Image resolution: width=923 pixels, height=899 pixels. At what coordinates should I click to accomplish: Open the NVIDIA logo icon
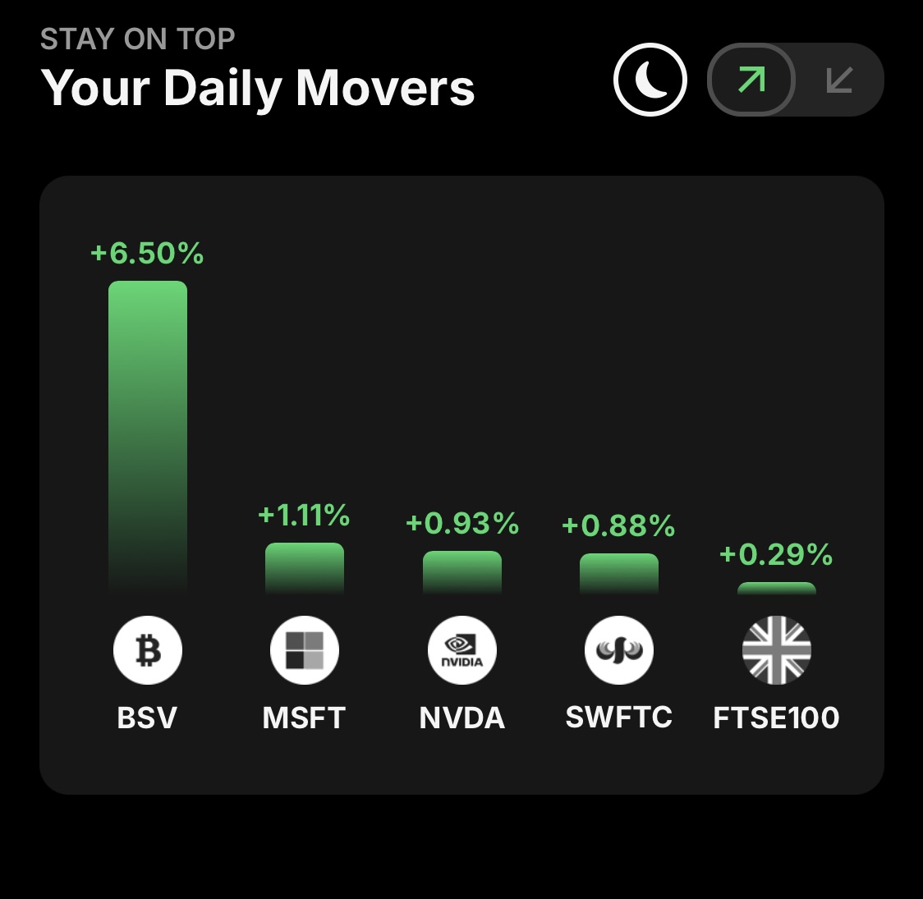[x=462, y=650]
